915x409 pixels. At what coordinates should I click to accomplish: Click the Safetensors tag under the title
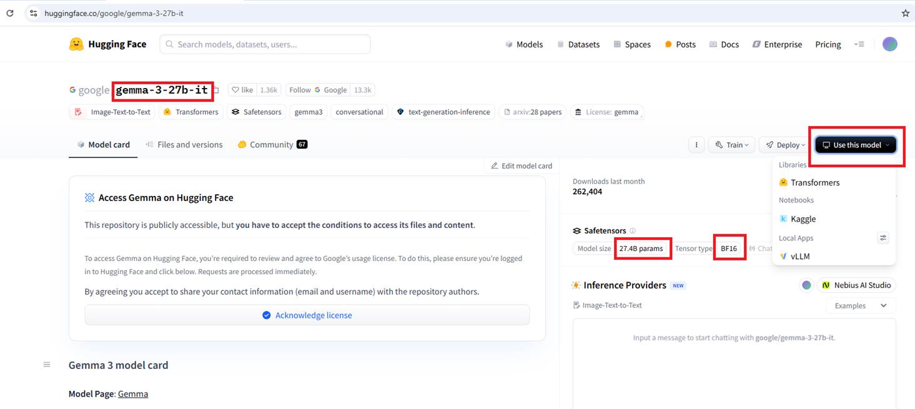[256, 112]
